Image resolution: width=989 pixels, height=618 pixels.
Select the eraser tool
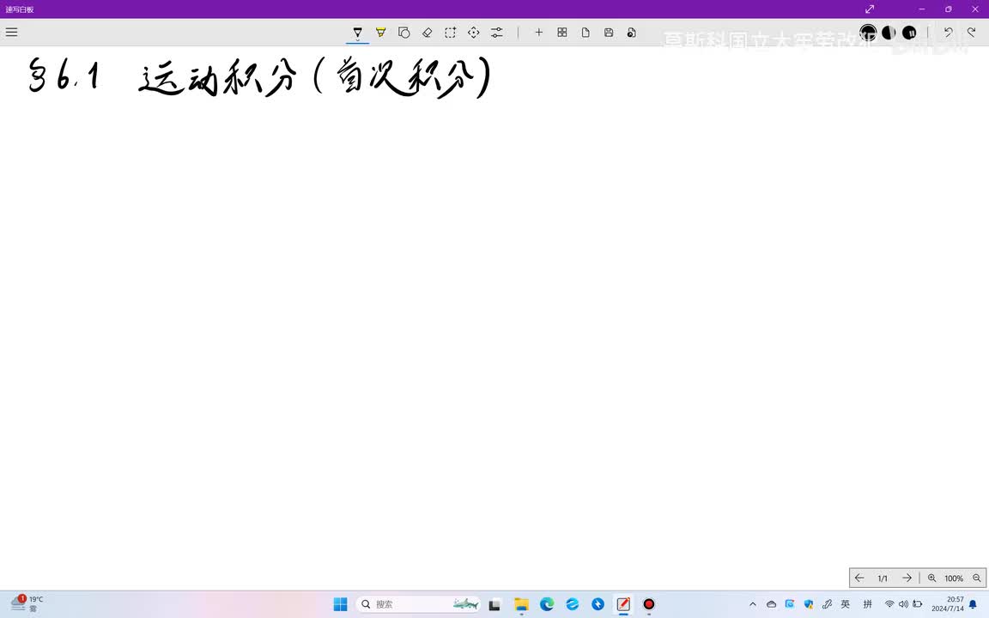(x=427, y=32)
